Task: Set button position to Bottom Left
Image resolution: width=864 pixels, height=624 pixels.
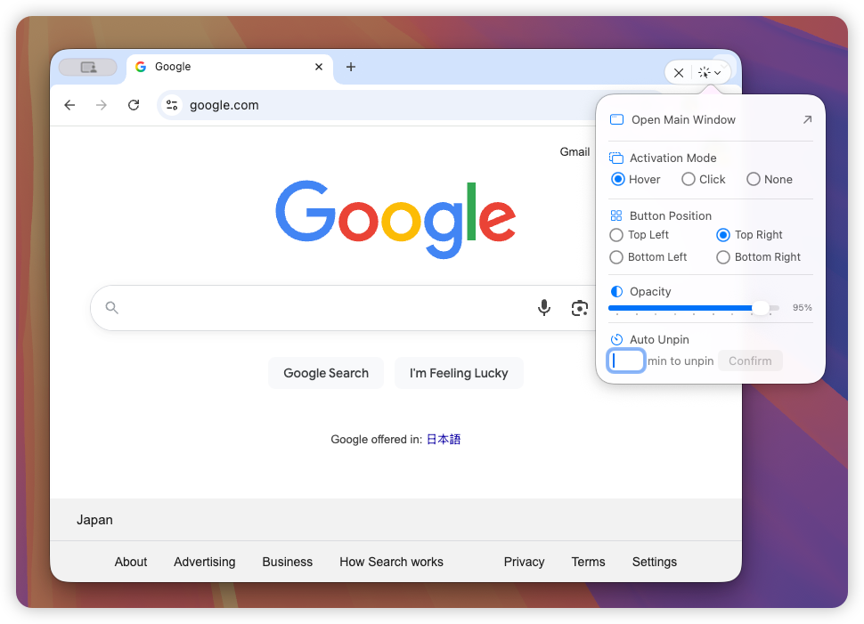Action: click(648, 257)
